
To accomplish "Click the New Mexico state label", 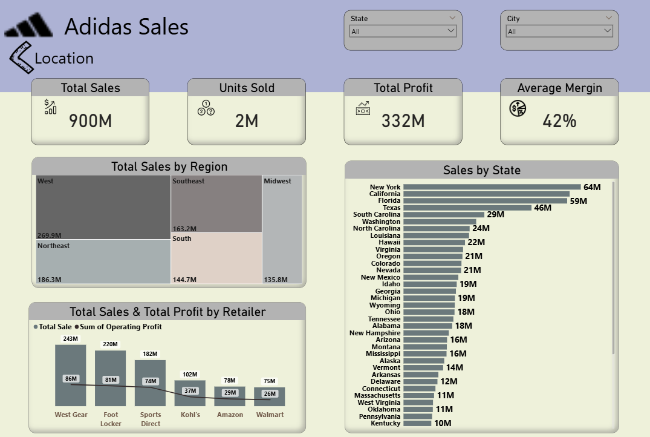I will pos(380,277).
